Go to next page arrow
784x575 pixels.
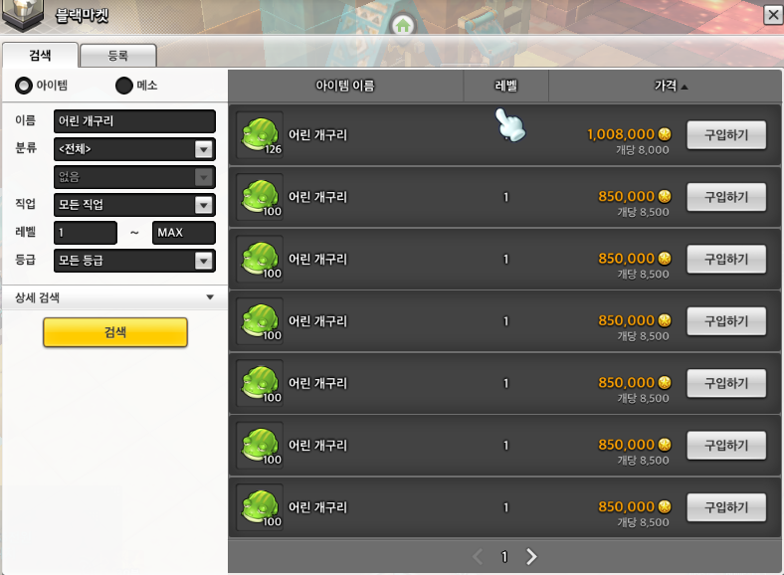[531, 556]
